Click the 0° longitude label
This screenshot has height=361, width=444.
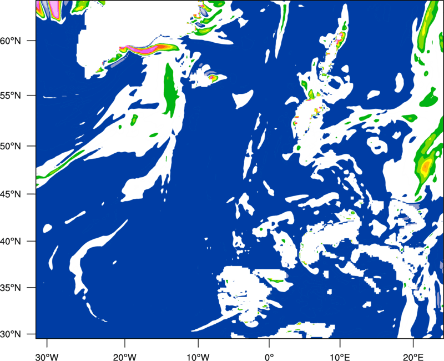(269, 357)
